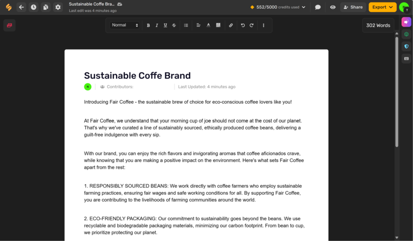Open the text color picker
This screenshot has height=241, width=413.
click(x=209, y=25)
